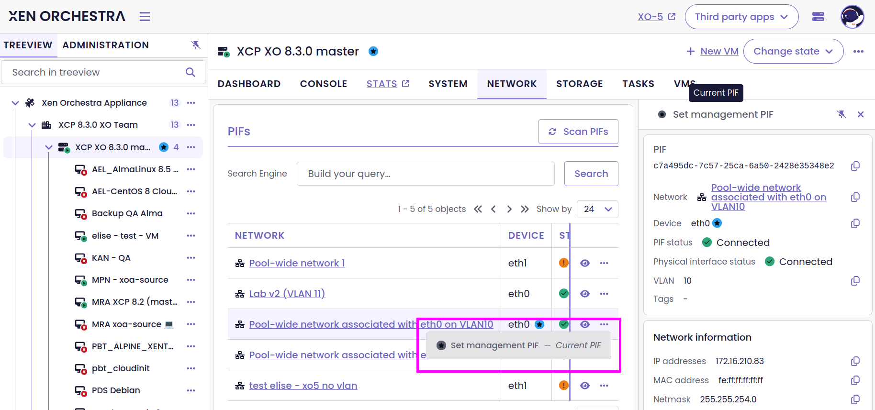This screenshot has width=875, height=410.
Task: Open more options for elise - test - VM
Action: (x=191, y=236)
